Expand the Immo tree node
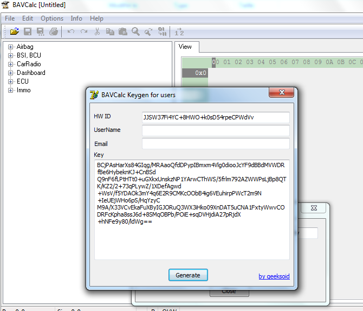 (x=10, y=90)
